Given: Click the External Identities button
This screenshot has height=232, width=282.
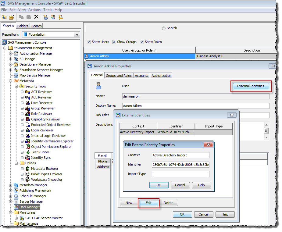Looking at the screenshot, I should pos(251,86).
